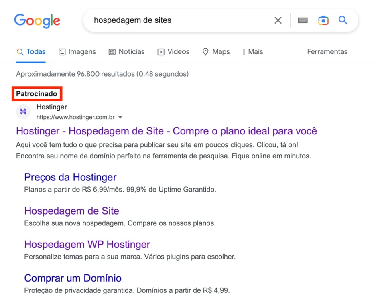Open the Hospedagem WP Hostinger link
This screenshot has height=308, width=380.
(87, 245)
